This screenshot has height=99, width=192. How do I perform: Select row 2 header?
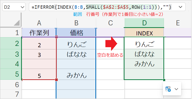[x=11, y=43]
